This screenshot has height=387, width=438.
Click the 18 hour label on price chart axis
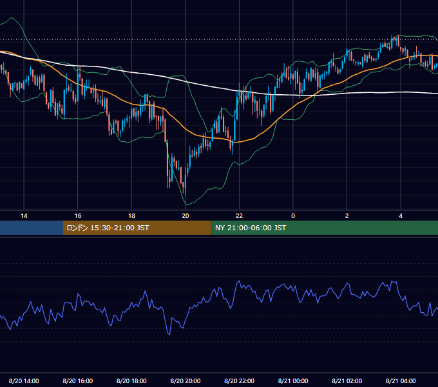tap(131, 216)
